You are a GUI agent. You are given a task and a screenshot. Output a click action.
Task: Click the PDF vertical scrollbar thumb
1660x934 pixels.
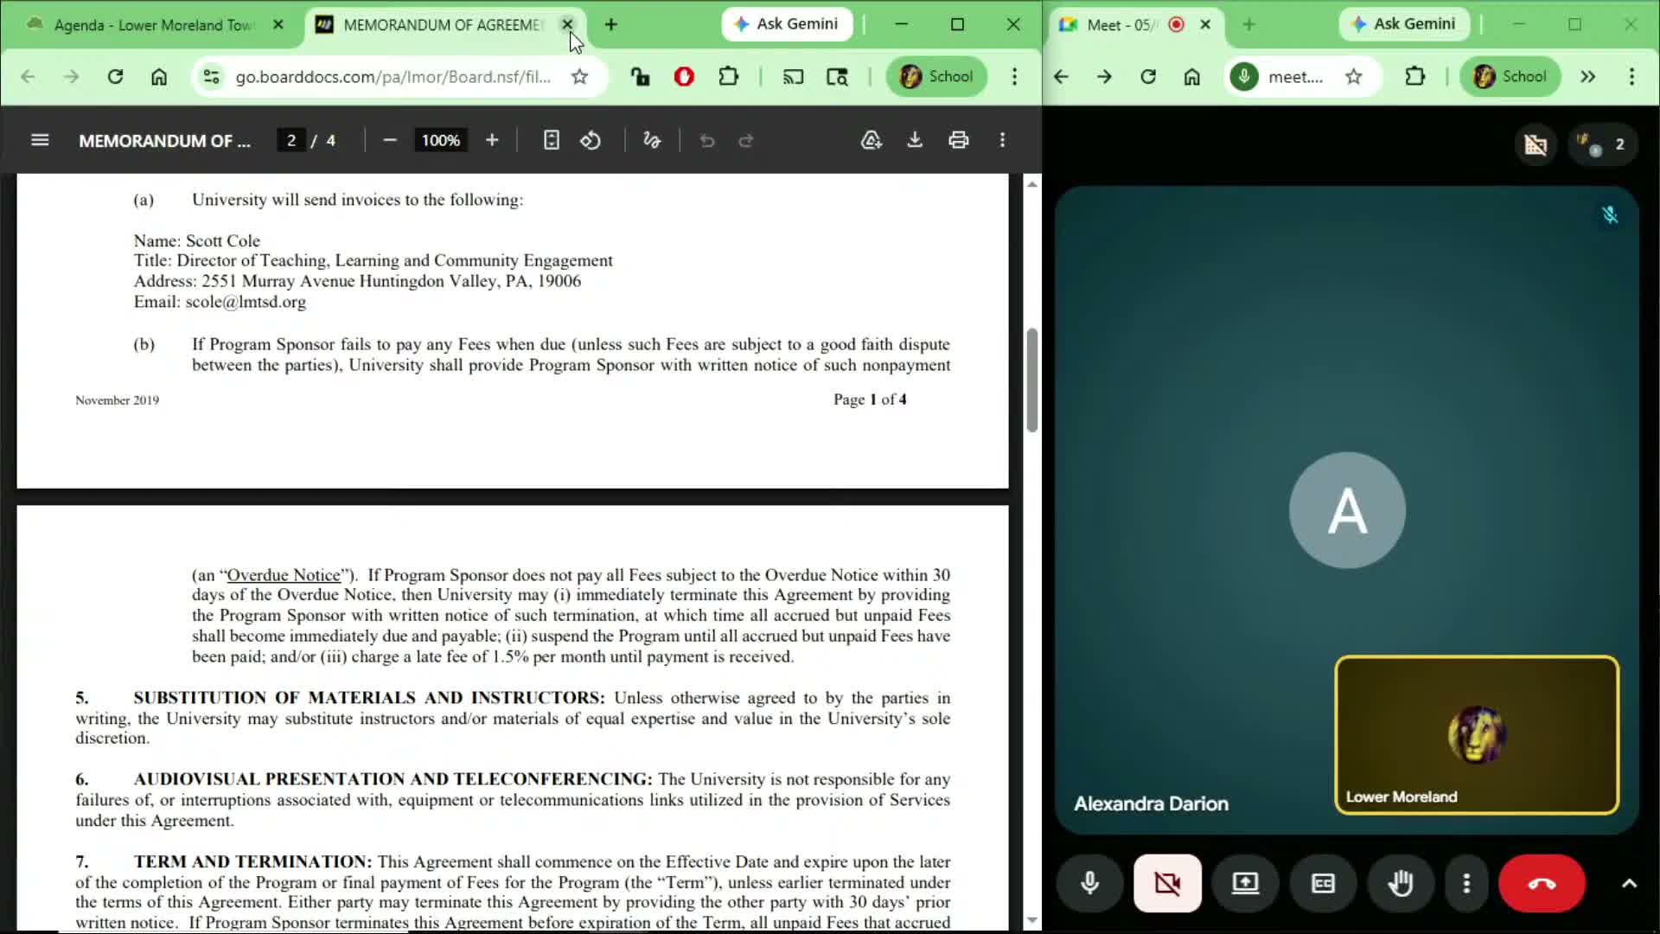[x=1031, y=381]
